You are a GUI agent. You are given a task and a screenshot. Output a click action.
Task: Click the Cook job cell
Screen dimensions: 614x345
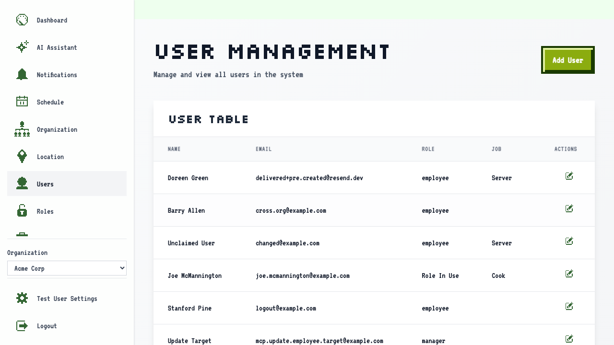click(498, 276)
